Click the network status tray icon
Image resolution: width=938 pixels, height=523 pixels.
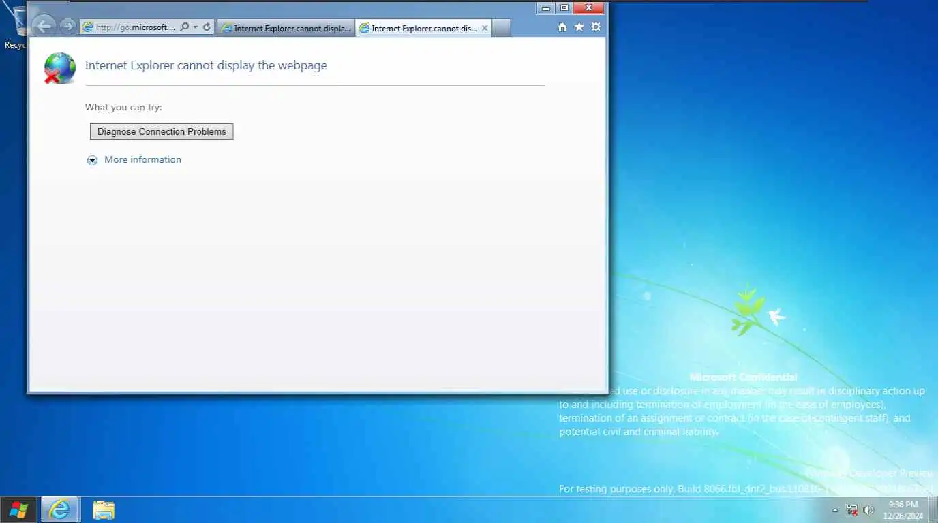[x=852, y=510]
